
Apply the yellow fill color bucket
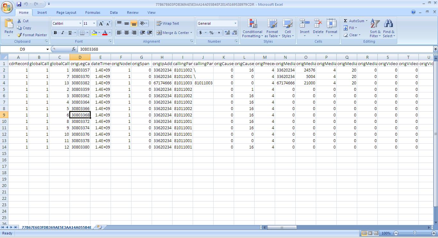[94, 33]
